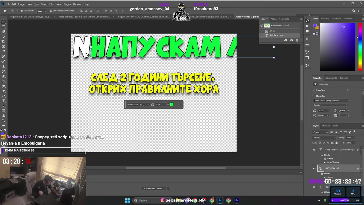The image size is (364, 205).
Task: Reset the transform in Properties panel
Action: click(x=348, y=90)
